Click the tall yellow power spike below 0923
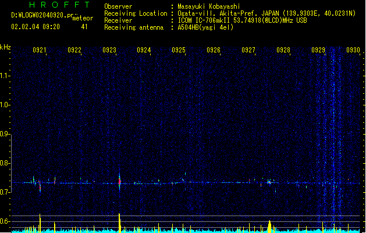This screenshot has height=233, width=366. pos(119,223)
